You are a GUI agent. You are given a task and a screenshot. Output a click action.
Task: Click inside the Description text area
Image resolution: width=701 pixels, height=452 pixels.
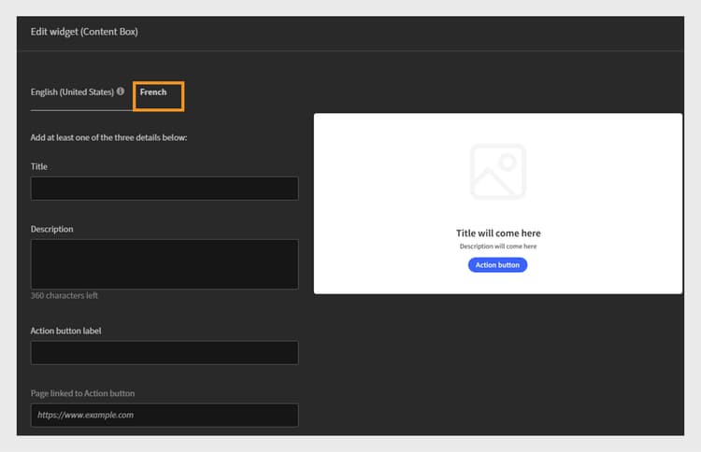pyautogui.click(x=165, y=264)
